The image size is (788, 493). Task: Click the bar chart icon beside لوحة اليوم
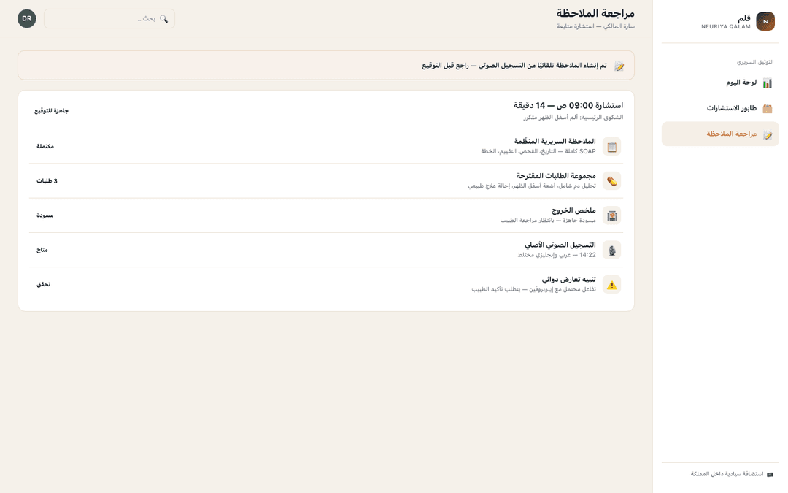click(x=767, y=83)
